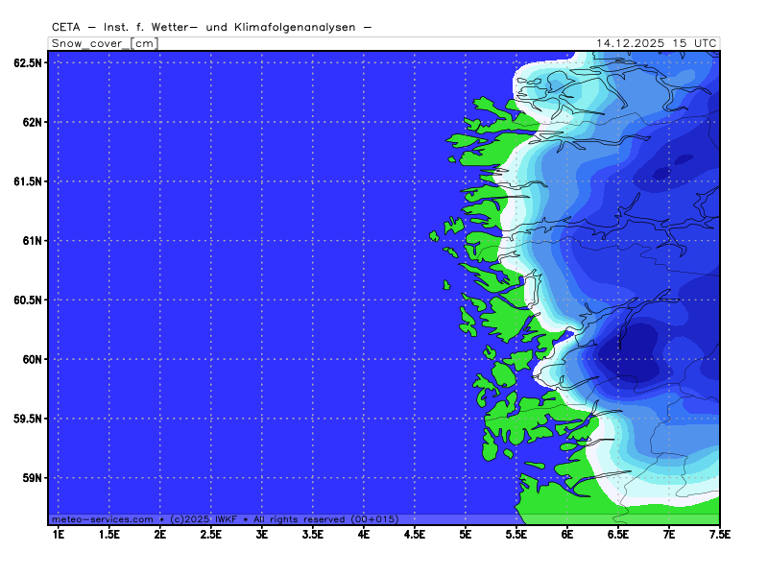Select the 59N latitude axis label
The height and width of the screenshot is (576, 768).
point(32,477)
